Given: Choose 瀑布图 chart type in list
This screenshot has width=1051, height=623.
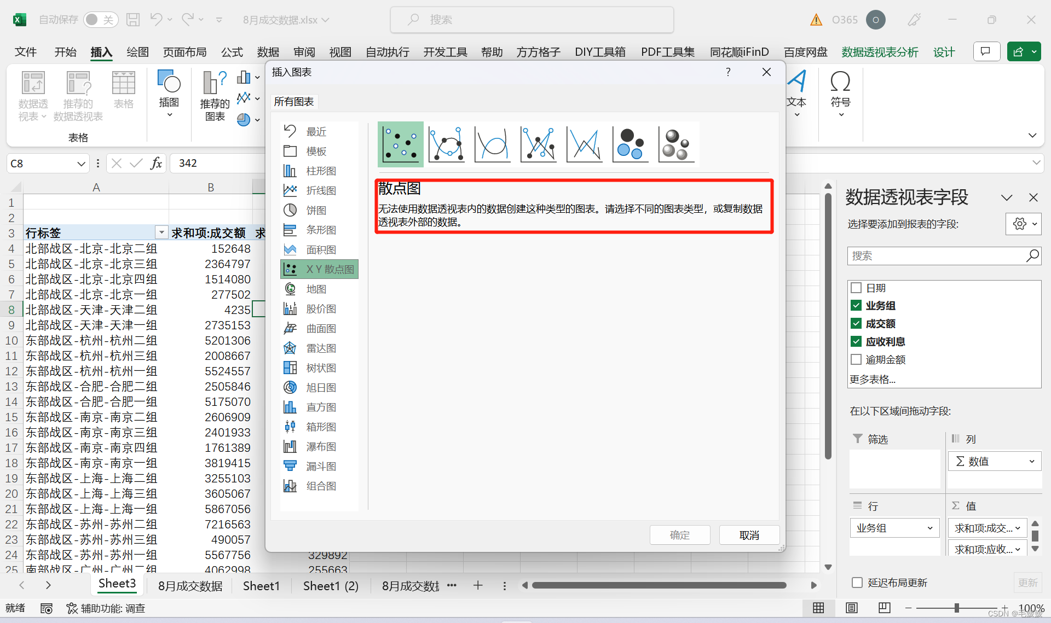Looking at the screenshot, I should tap(319, 446).
